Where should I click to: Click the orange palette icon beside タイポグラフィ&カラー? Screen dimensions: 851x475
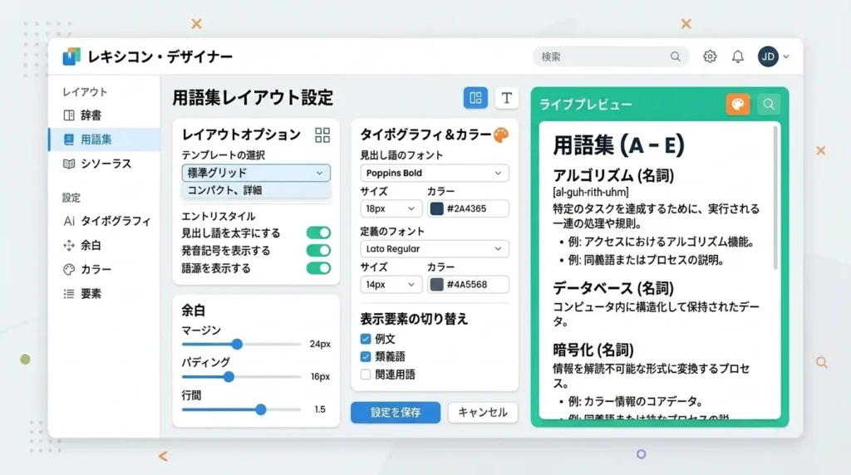point(501,135)
